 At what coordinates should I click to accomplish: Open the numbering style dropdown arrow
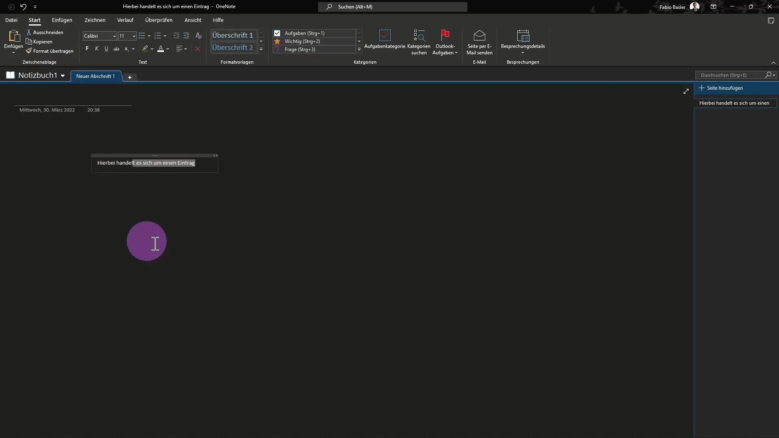tap(165, 36)
